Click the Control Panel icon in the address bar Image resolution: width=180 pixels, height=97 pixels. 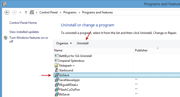[x=32, y=12]
